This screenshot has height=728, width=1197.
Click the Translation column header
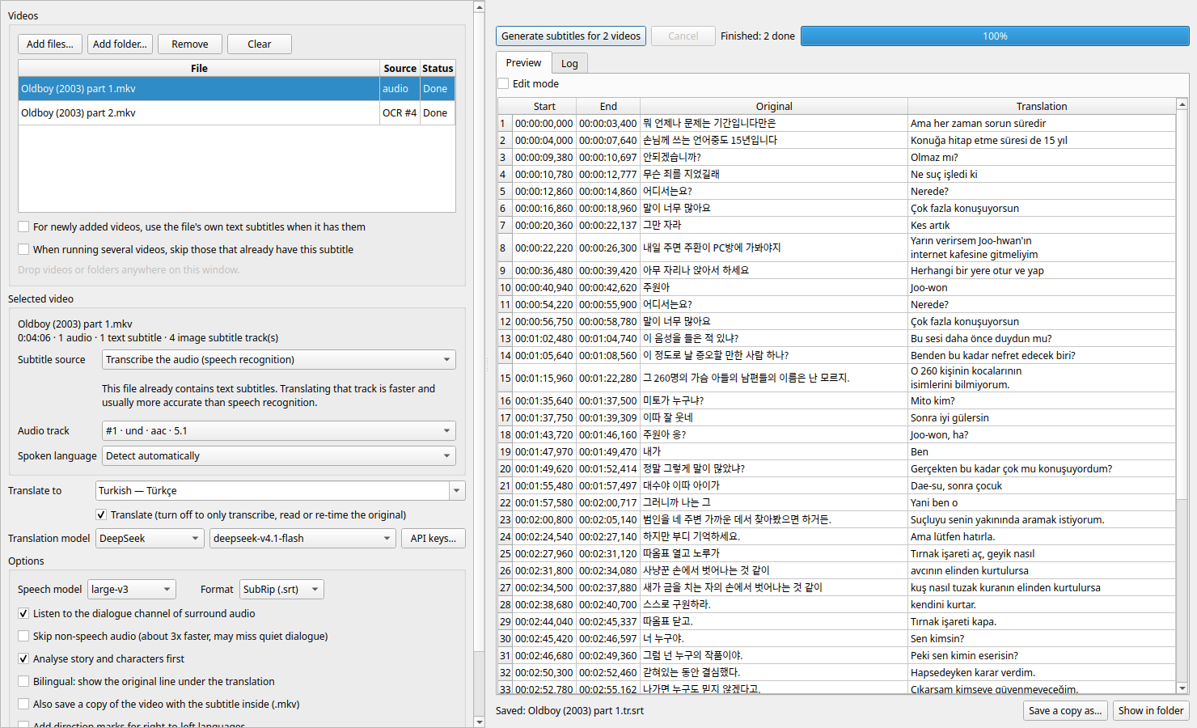pos(1042,107)
